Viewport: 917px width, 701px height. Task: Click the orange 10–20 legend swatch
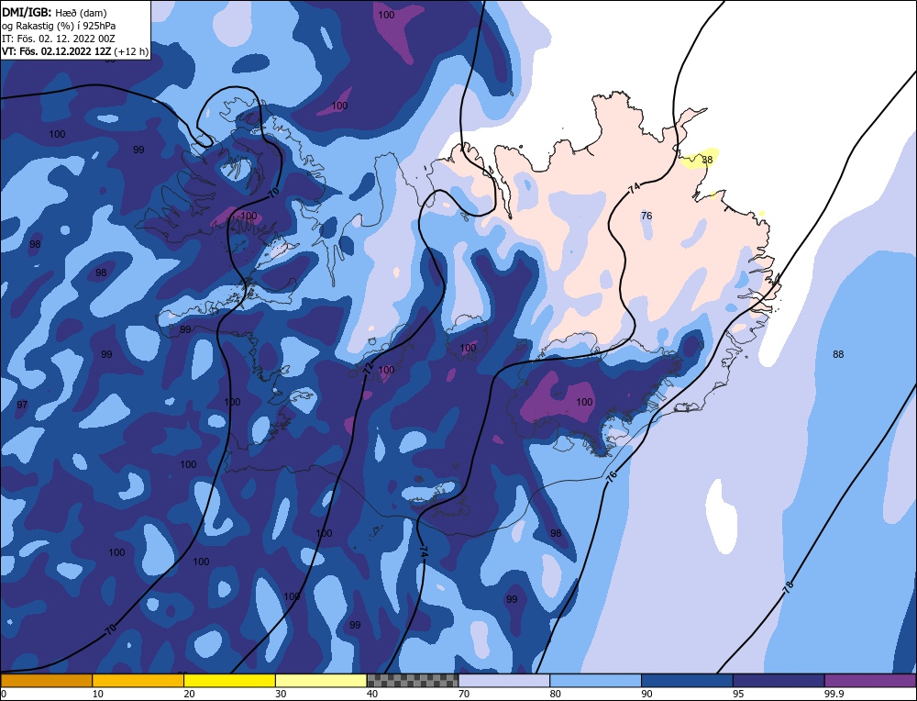coord(138,680)
